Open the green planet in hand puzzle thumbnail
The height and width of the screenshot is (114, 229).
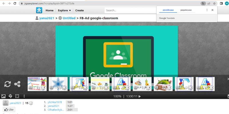163,84
